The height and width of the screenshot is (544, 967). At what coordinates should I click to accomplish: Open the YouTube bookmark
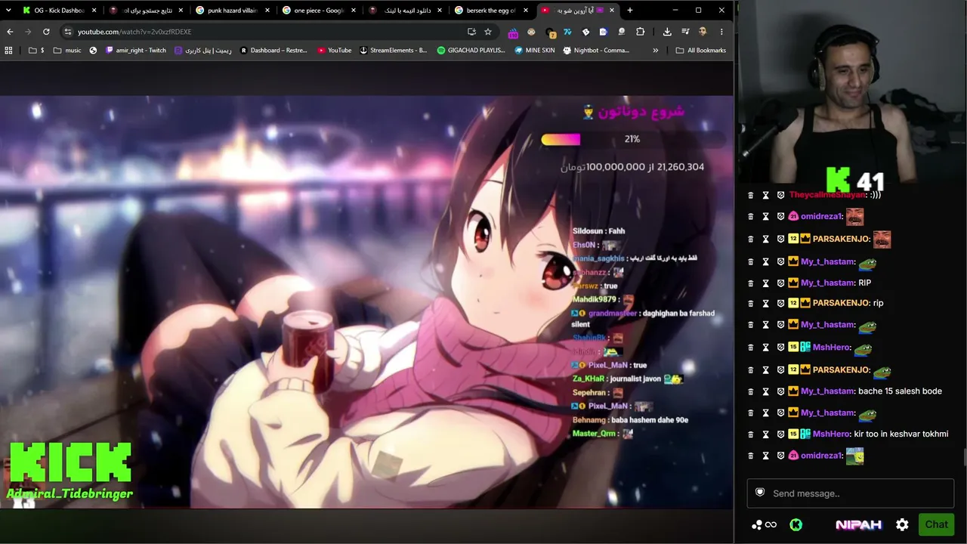point(334,51)
